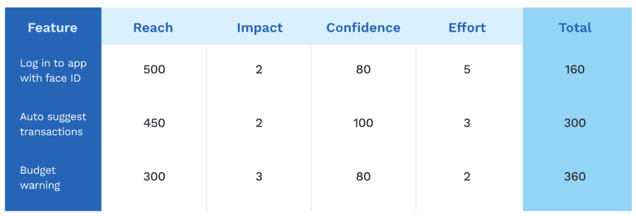Click the Total score 360
Image resolution: width=636 pixels, height=216 pixels.
(x=575, y=177)
